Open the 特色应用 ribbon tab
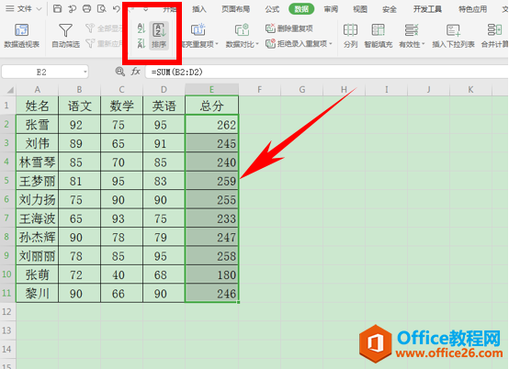The width and height of the screenshot is (509, 369). pyautogui.click(x=472, y=9)
